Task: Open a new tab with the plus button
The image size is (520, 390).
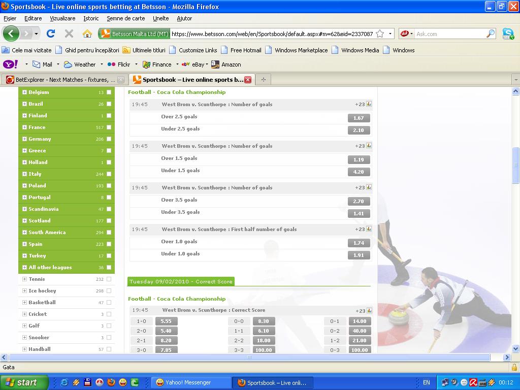Action: [x=264, y=80]
